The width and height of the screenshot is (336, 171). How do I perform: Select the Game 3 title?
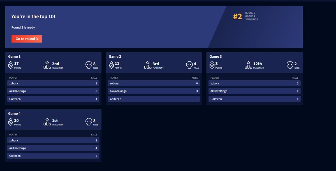click(x=215, y=57)
